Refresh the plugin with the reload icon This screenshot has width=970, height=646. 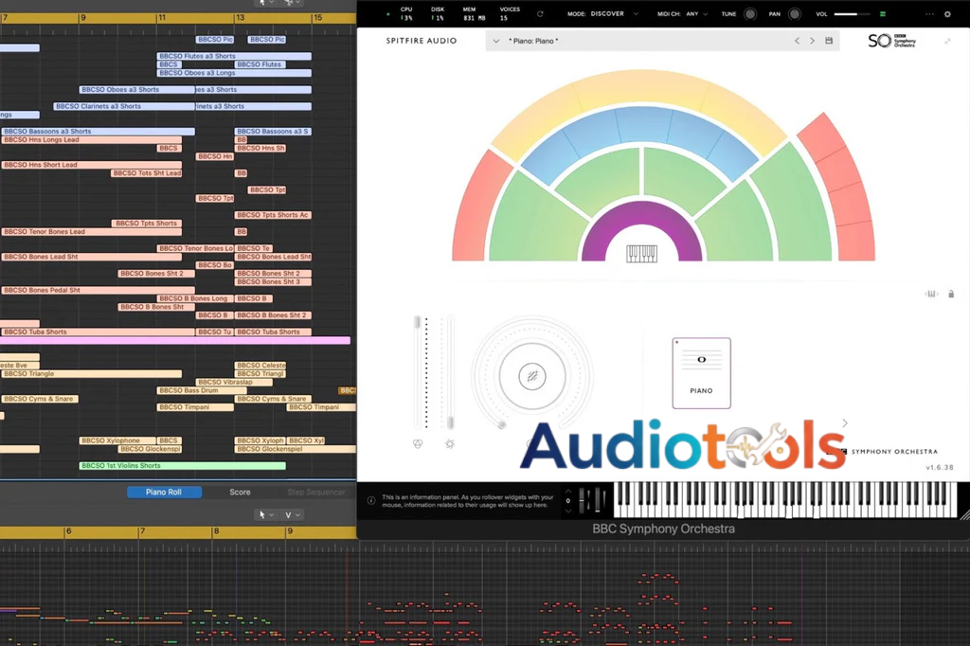click(x=540, y=13)
